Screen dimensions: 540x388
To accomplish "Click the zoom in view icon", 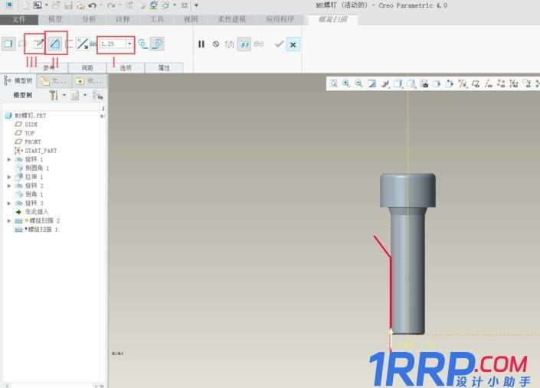I will [x=346, y=83].
